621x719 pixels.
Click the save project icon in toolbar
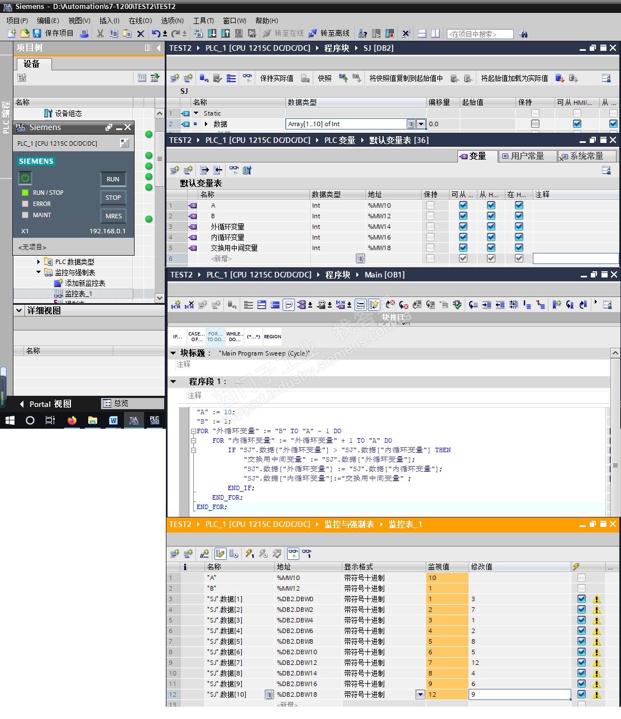[x=37, y=33]
